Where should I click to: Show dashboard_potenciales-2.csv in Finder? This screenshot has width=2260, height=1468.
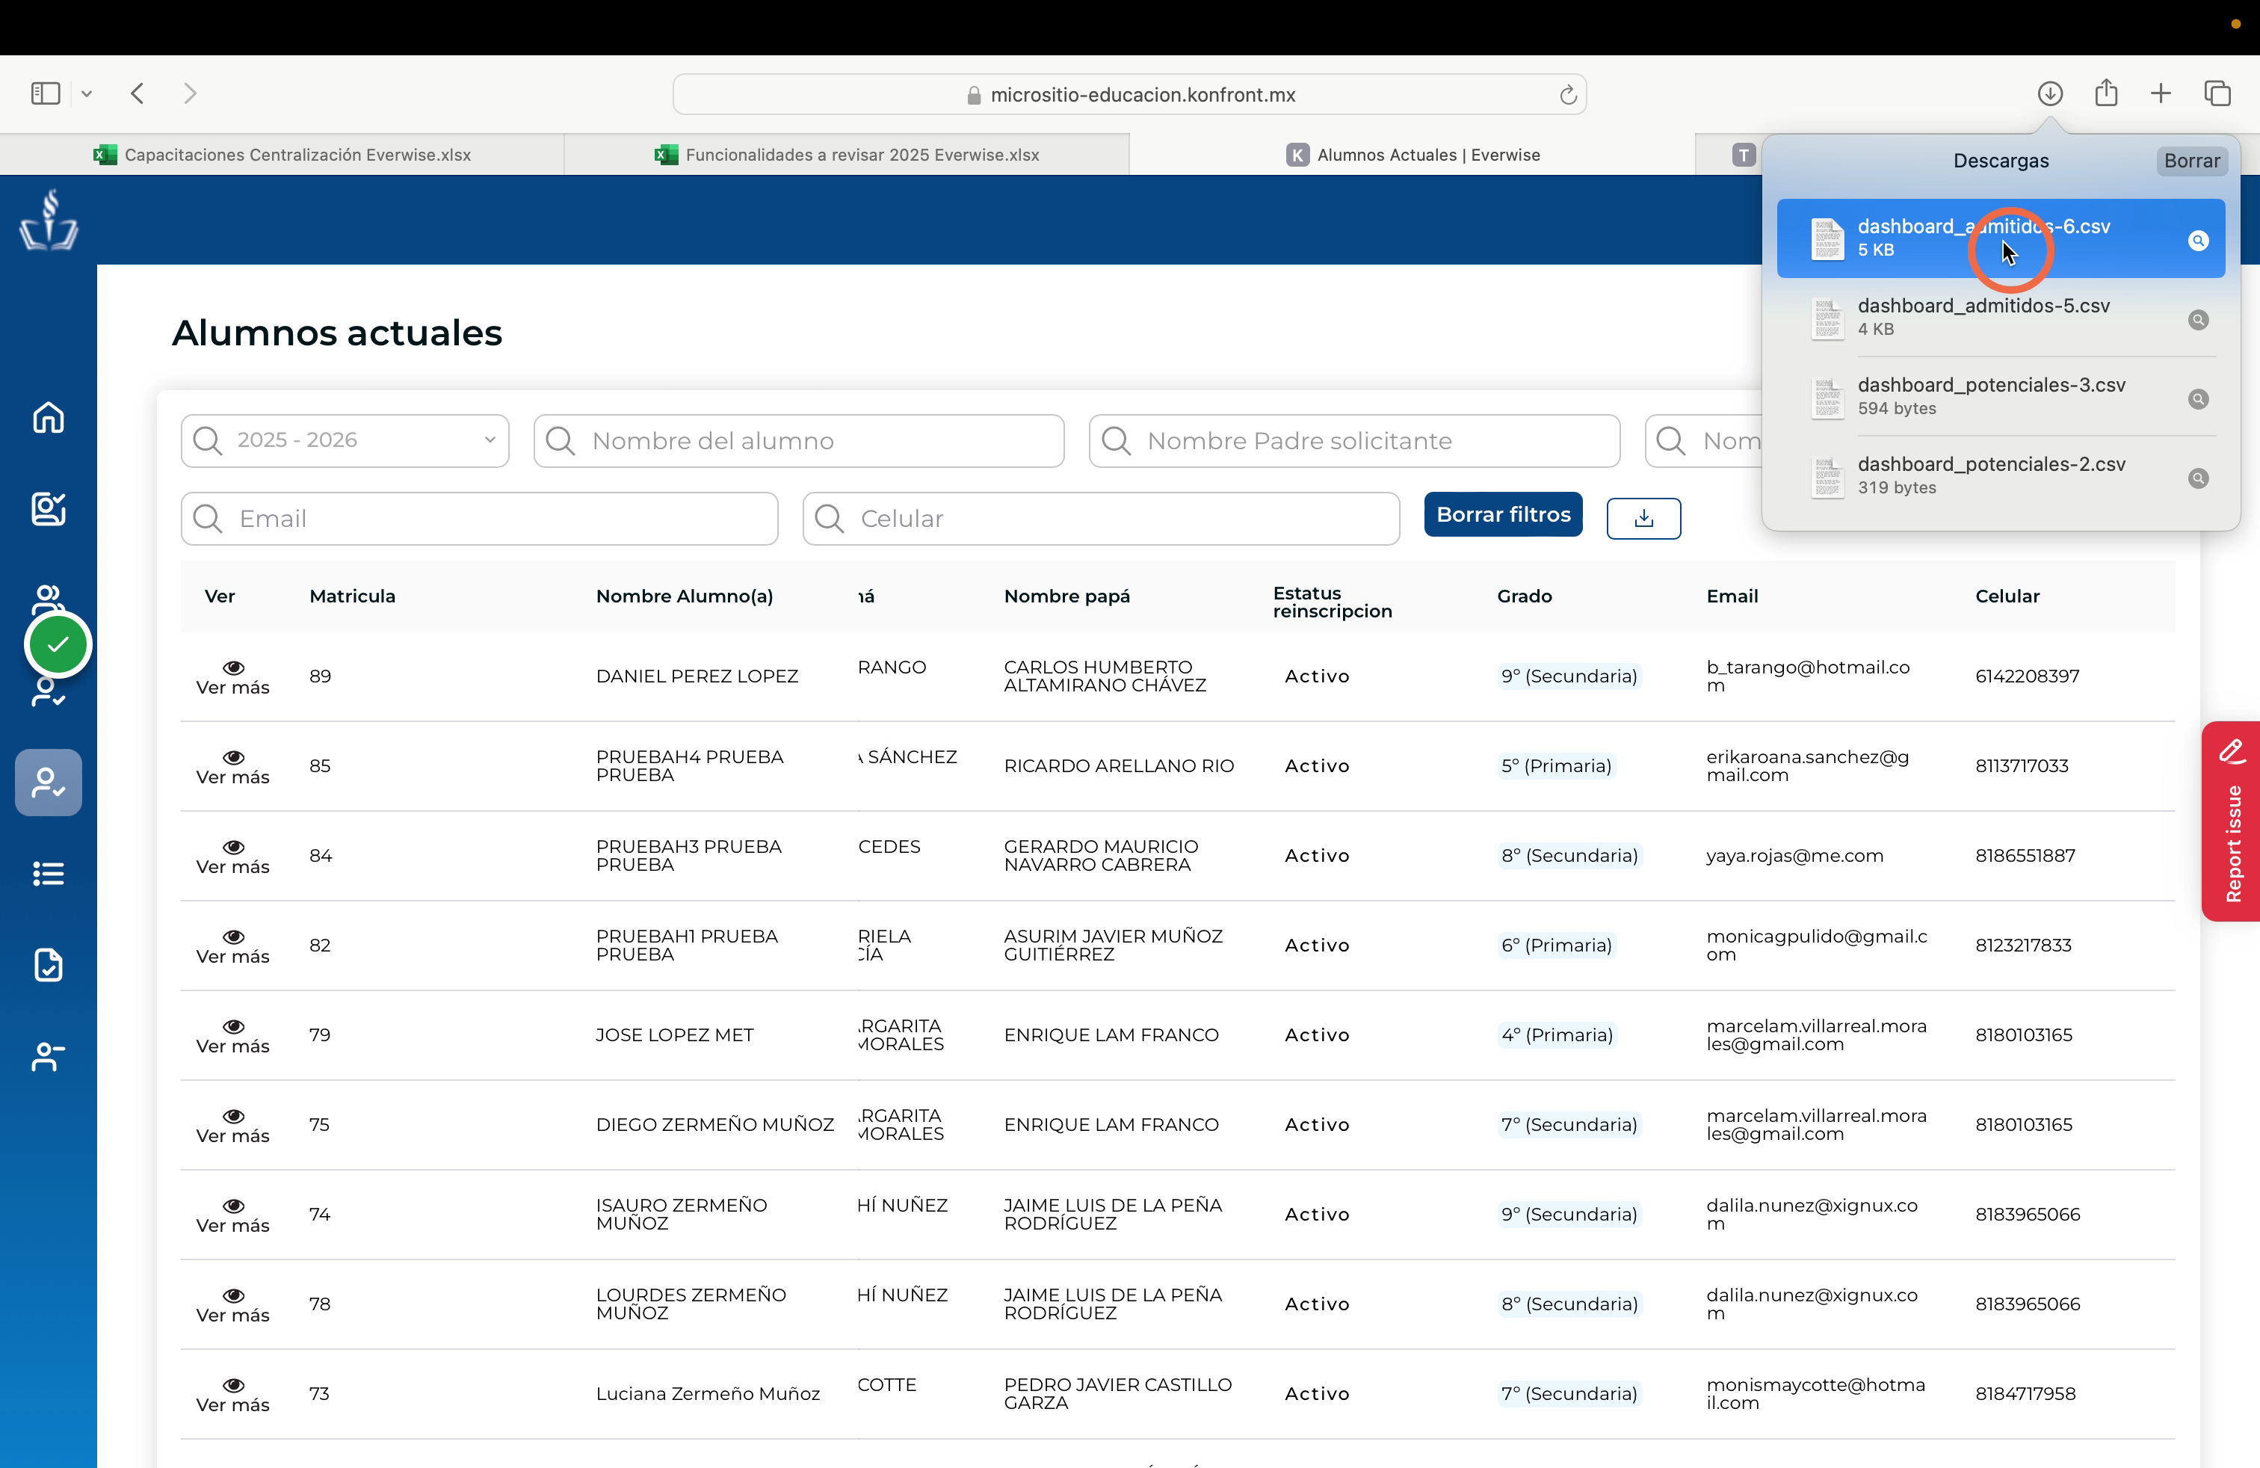pos(2197,478)
